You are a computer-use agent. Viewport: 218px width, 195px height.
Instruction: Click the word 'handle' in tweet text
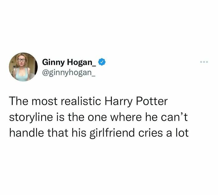point(26,132)
